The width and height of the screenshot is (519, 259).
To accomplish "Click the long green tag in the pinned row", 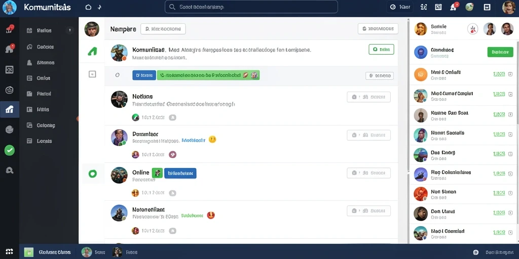I will [x=208, y=75].
